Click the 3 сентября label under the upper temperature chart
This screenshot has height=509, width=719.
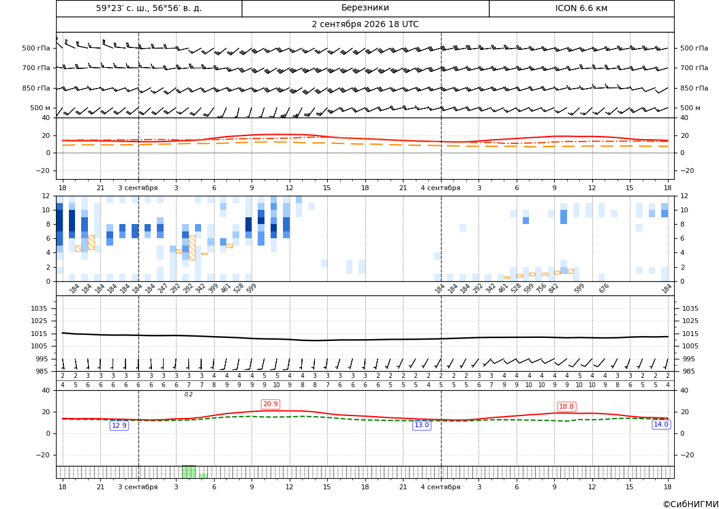(138, 188)
